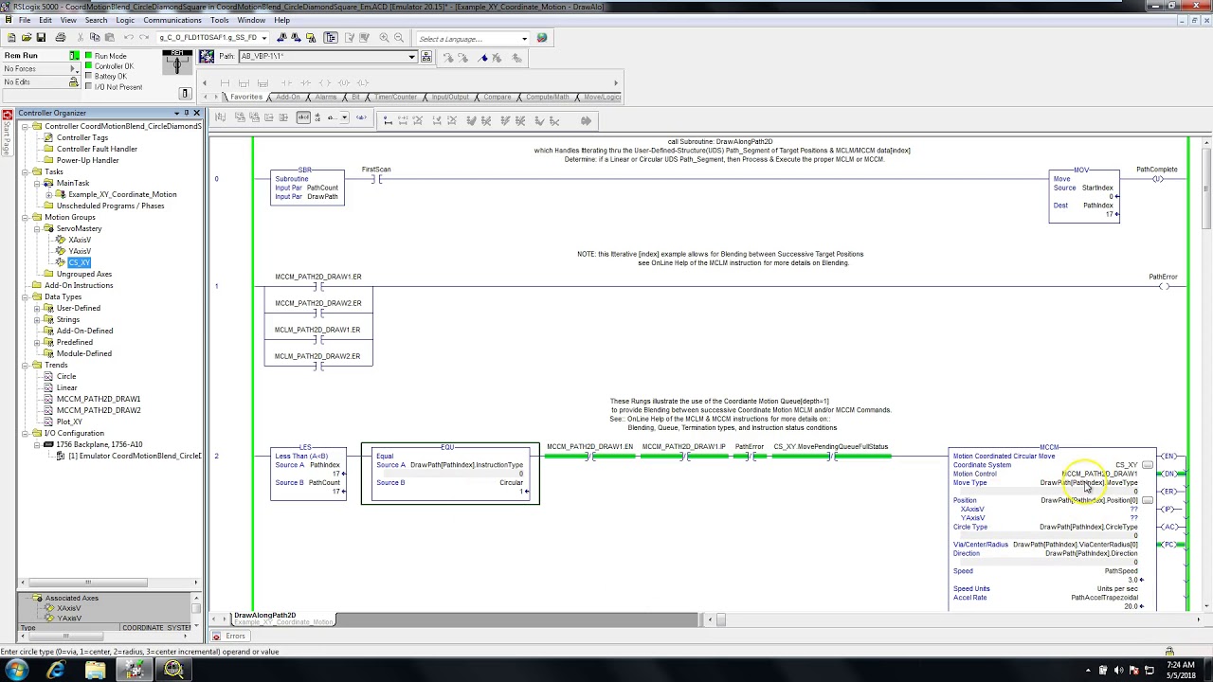Click the globe icon beside language selector

[x=542, y=38]
